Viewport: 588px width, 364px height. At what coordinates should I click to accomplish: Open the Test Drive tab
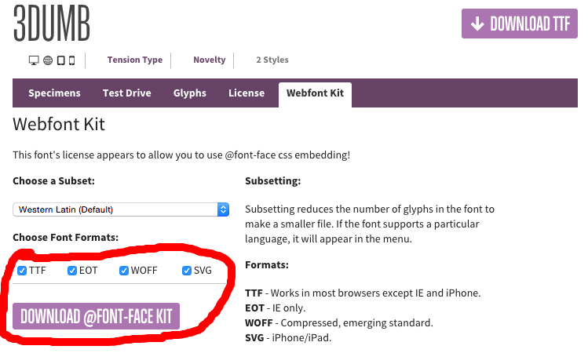tap(126, 93)
